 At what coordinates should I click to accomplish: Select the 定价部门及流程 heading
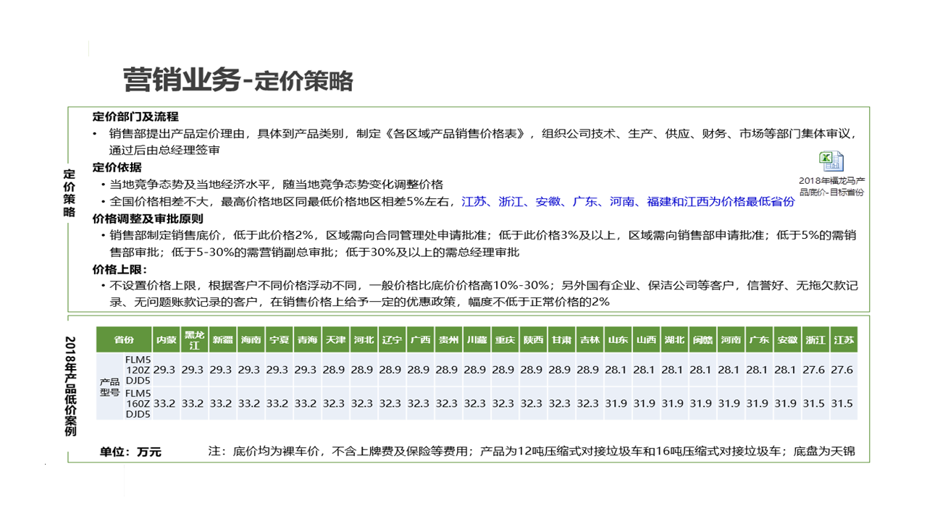pyautogui.click(x=135, y=117)
